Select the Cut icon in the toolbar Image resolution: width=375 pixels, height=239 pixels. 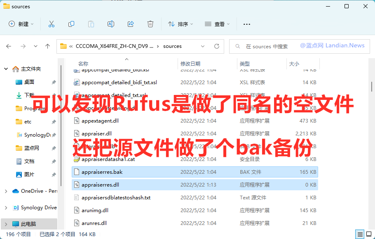[51, 24]
